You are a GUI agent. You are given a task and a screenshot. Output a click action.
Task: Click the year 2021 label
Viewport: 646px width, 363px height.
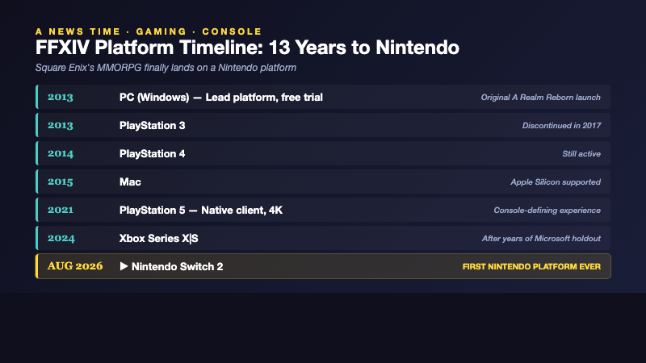pyautogui.click(x=60, y=210)
